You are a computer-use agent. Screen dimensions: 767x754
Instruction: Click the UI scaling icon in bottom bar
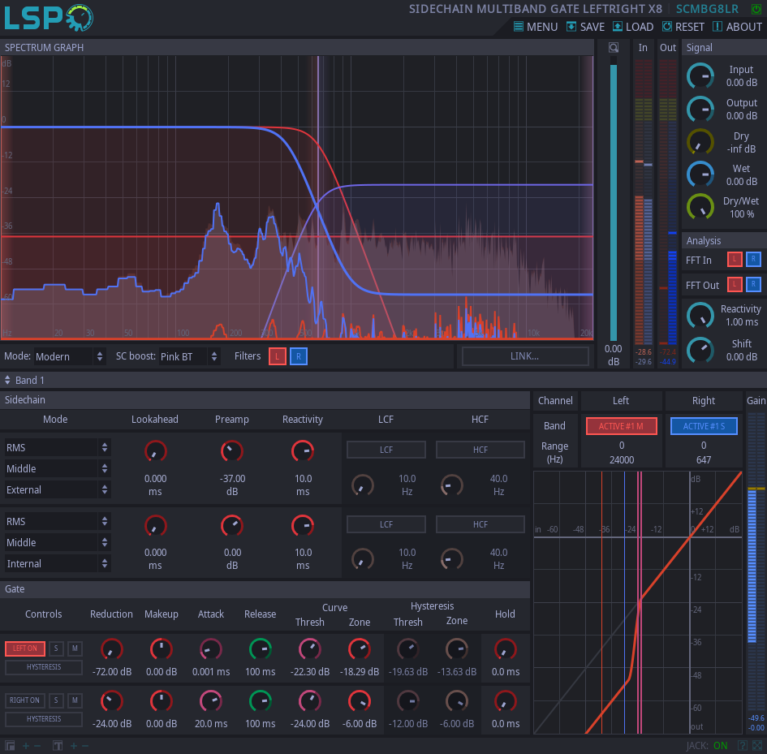click(10, 746)
